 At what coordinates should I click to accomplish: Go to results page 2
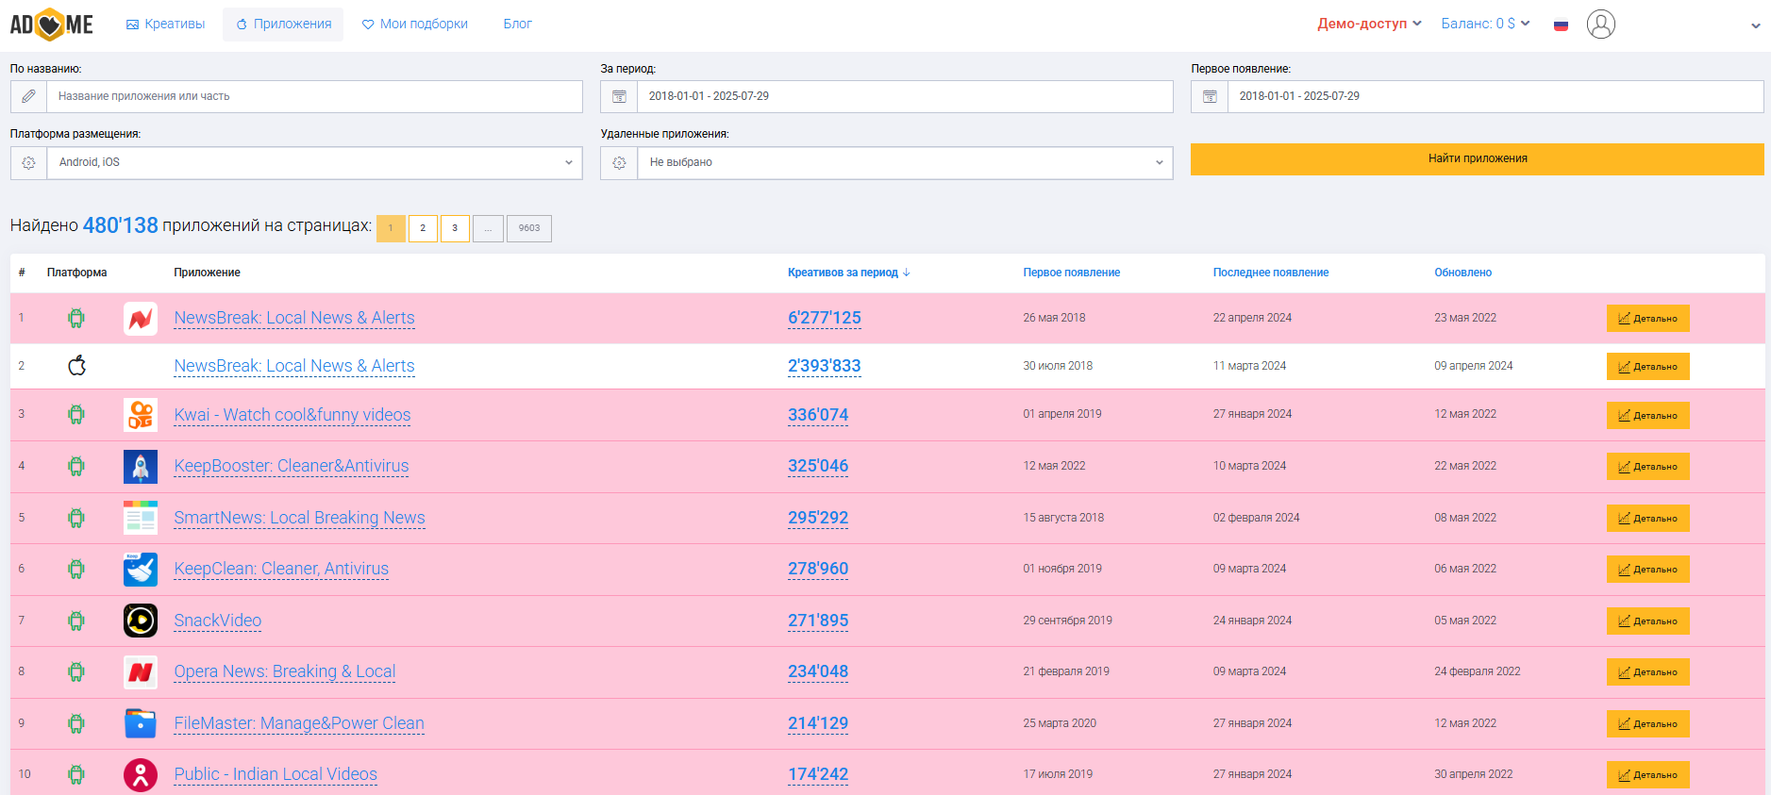(423, 228)
